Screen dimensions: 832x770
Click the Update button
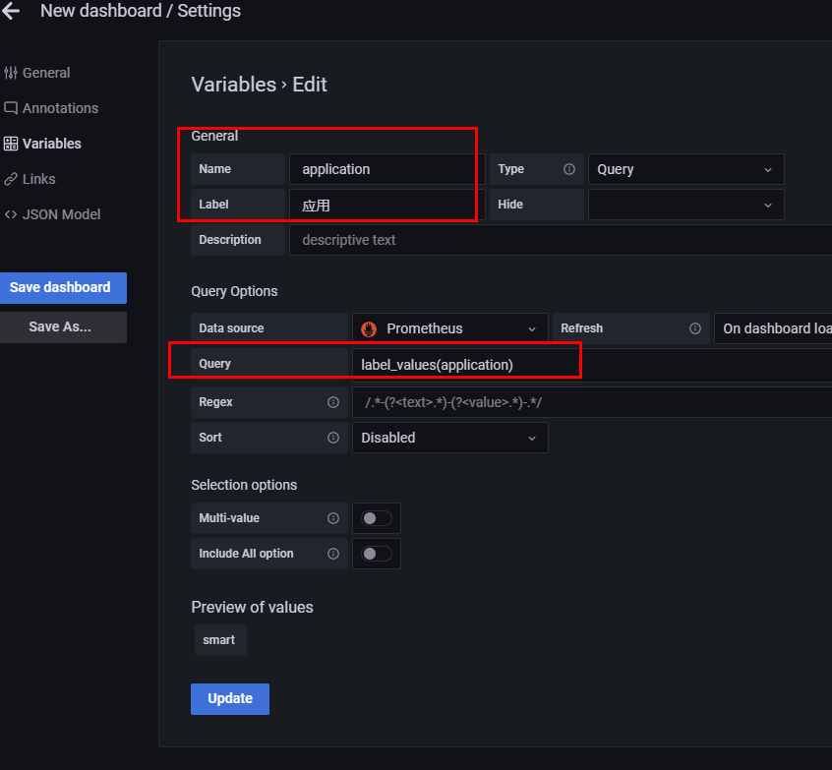230,699
